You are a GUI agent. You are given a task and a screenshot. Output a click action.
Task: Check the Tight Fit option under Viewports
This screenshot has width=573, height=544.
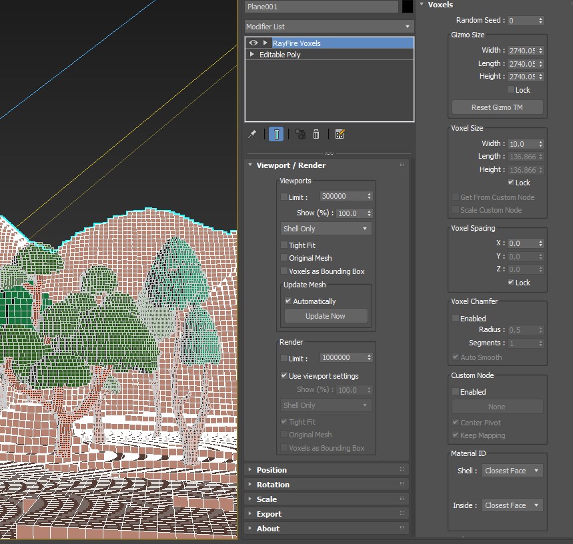point(284,245)
